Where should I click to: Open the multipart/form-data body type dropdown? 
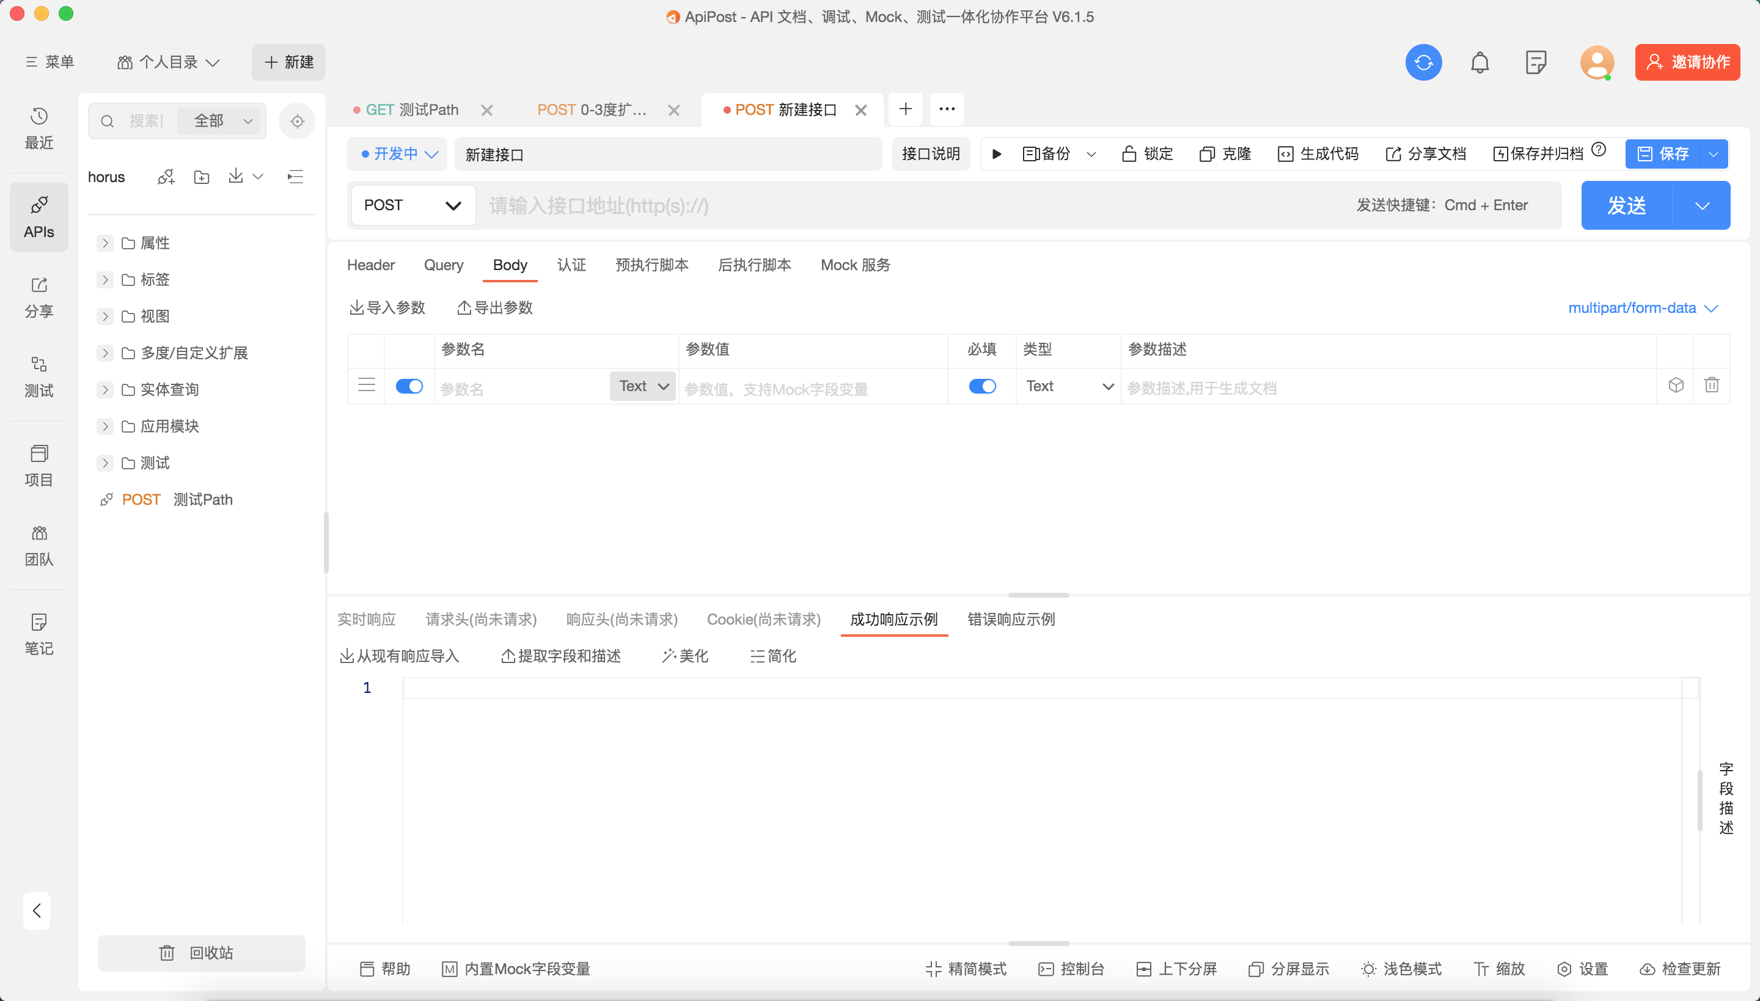pyautogui.click(x=1643, y=308)
